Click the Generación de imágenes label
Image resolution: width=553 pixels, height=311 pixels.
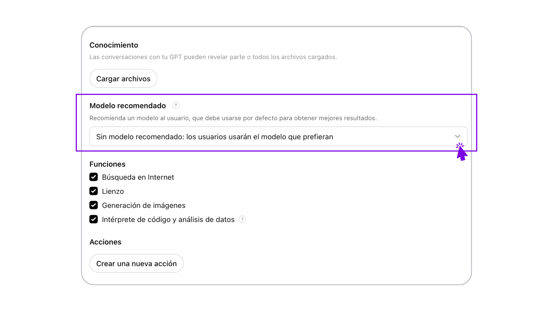(144, 205)
